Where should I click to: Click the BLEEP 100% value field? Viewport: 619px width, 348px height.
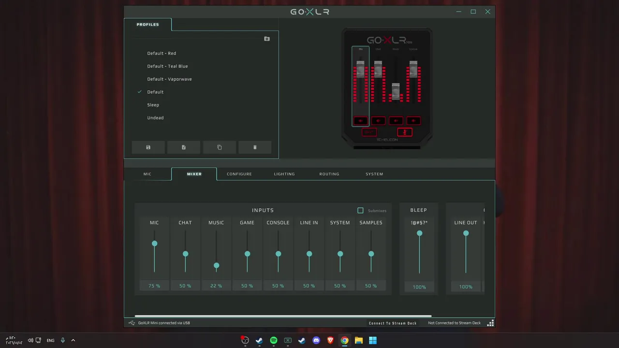(x=419, y=287)
